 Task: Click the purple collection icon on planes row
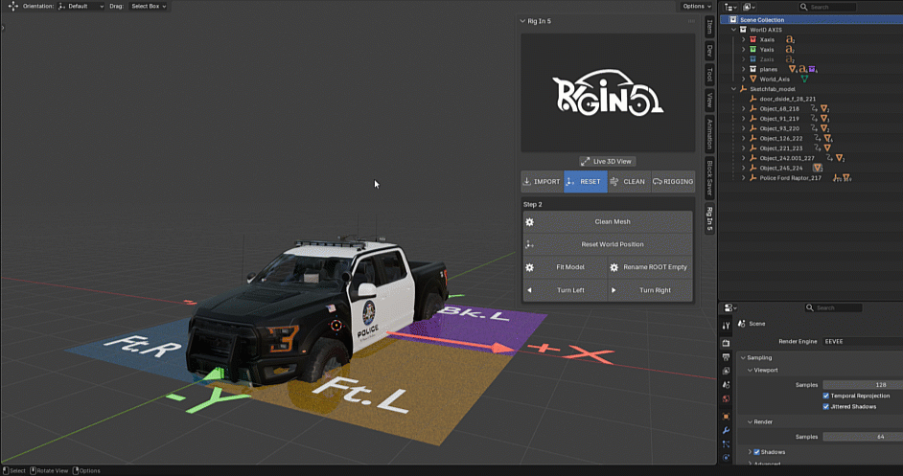pyautogui.click(x=813, y=69)
